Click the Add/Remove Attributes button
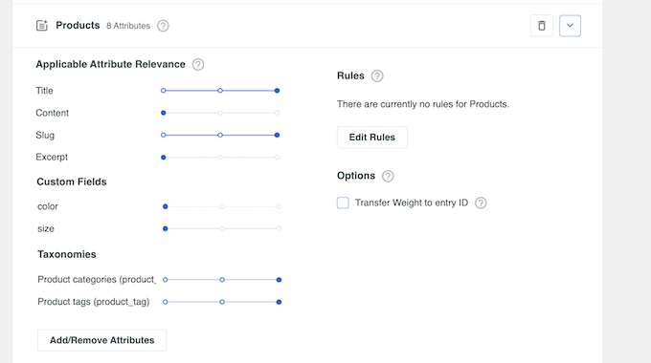The width and height of the screenshot is (651, 363). click(x=102, y=340)
